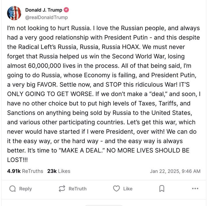The width and height of the screenshot is (207, 206).
Task: Tap the heart icon to like
Action: [x=116, y=188]
